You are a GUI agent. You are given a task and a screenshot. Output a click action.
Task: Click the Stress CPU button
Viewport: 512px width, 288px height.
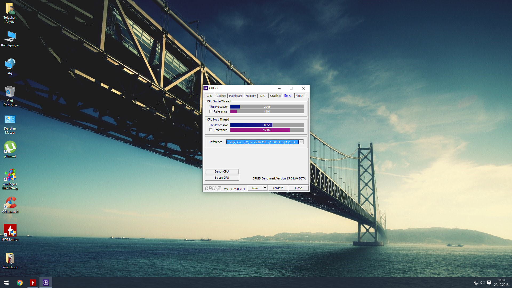(x=222, y=178)
